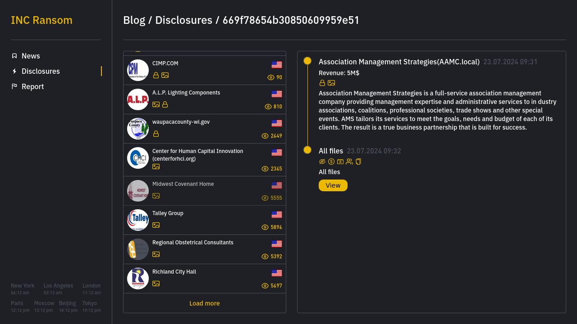Click the Richland City Hall logo thumbnail
Viewport: 577px width, 324px height.
click(x=138, y=279)
